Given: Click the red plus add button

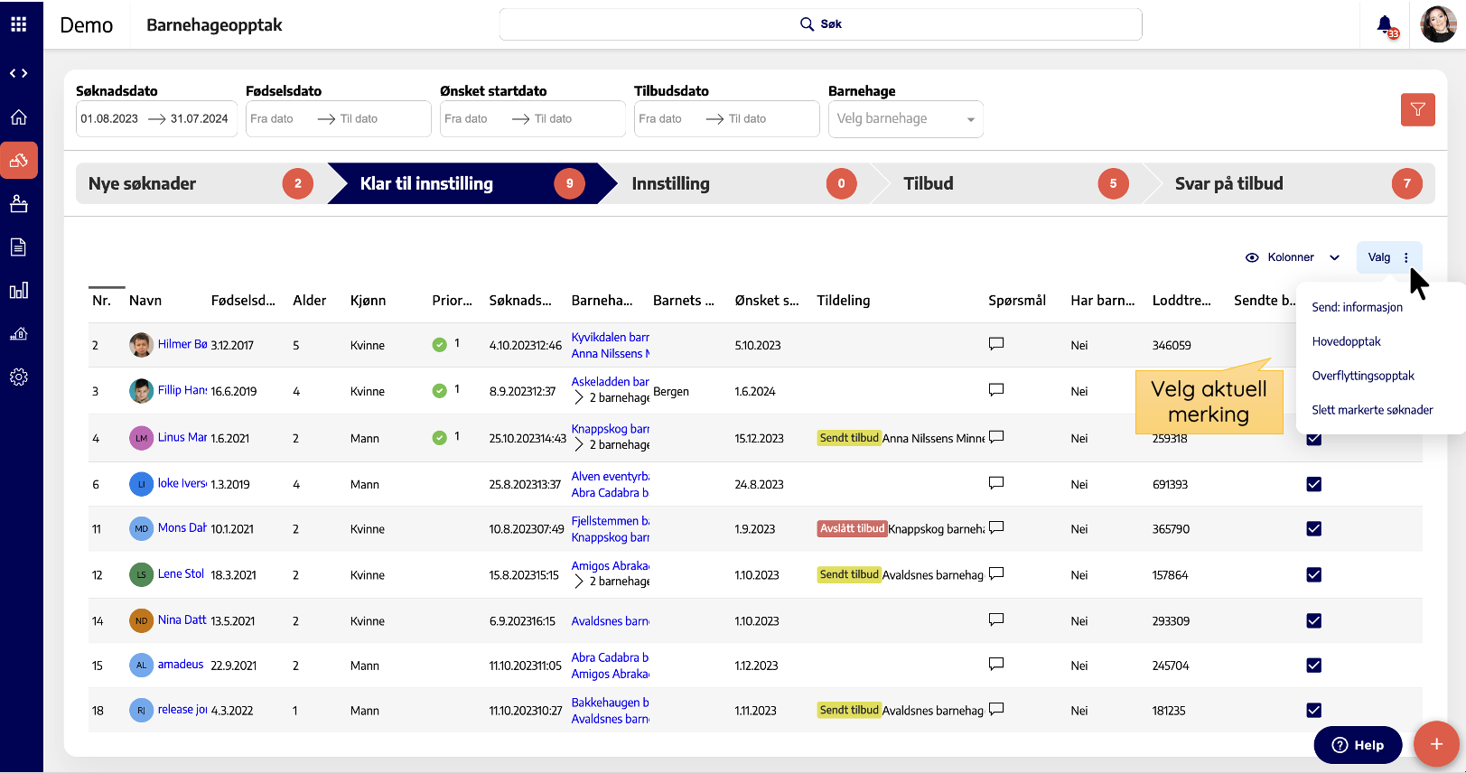Looking at the screenshot, I should pos(1436,744).
